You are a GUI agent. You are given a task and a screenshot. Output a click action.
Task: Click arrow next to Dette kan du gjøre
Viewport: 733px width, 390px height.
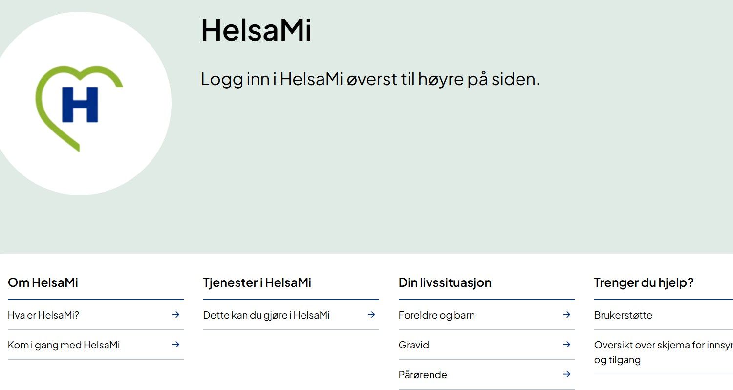pyautogui.click(x=371, y=315)
